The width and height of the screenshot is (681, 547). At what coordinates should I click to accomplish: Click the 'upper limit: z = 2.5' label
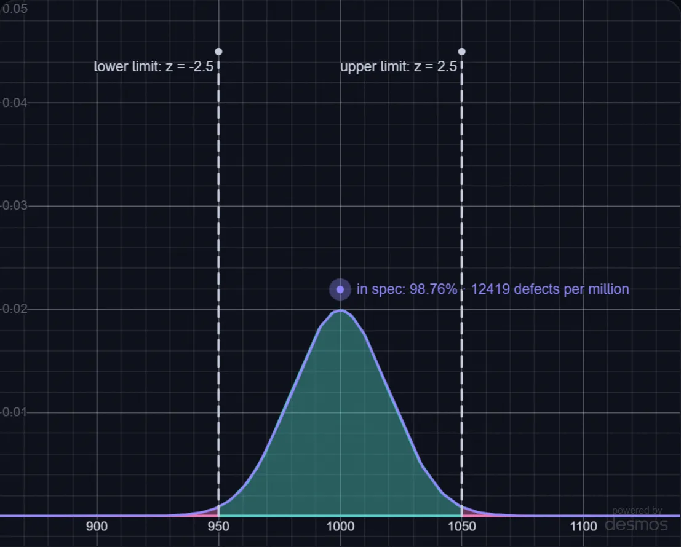click(x=398, y=66)
